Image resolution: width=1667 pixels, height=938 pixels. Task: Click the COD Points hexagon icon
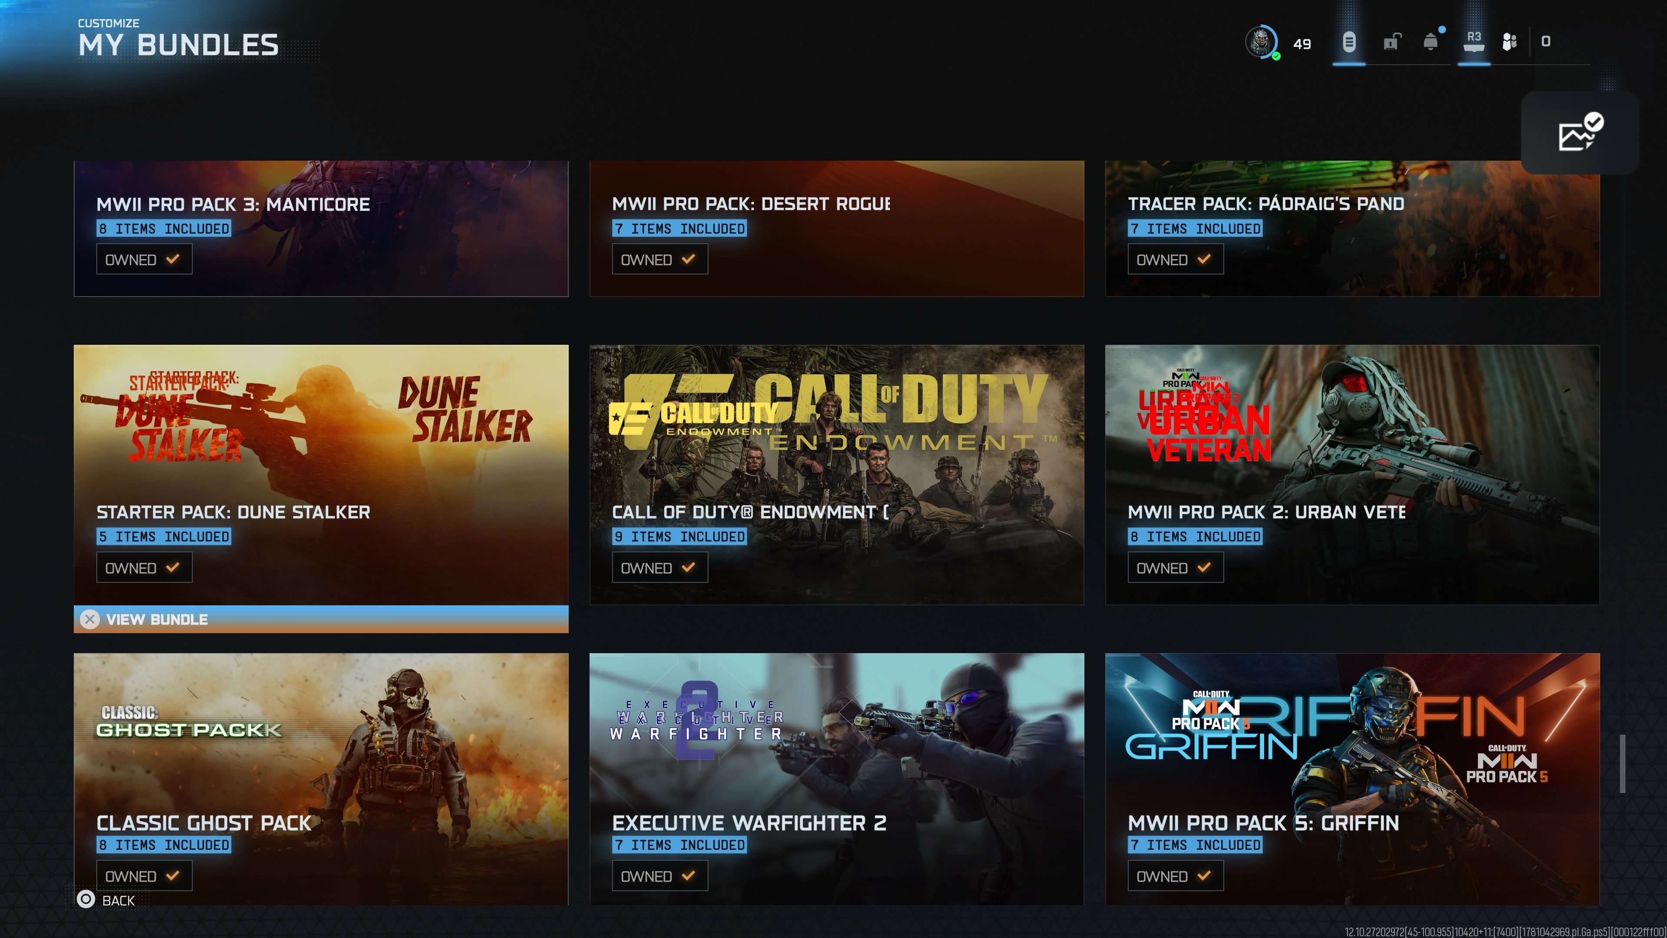pos(1510,42)
